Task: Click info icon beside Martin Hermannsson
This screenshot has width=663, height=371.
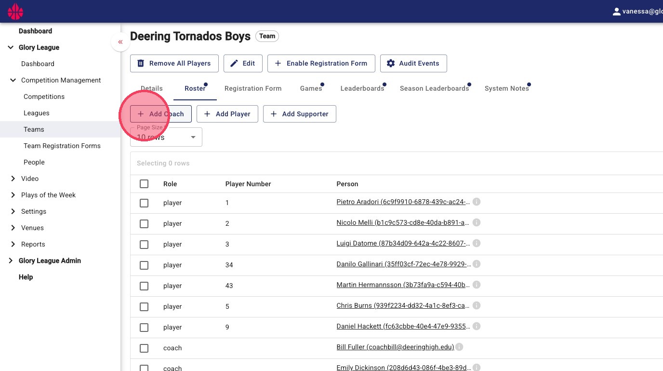Action: [x=477, y=285]
